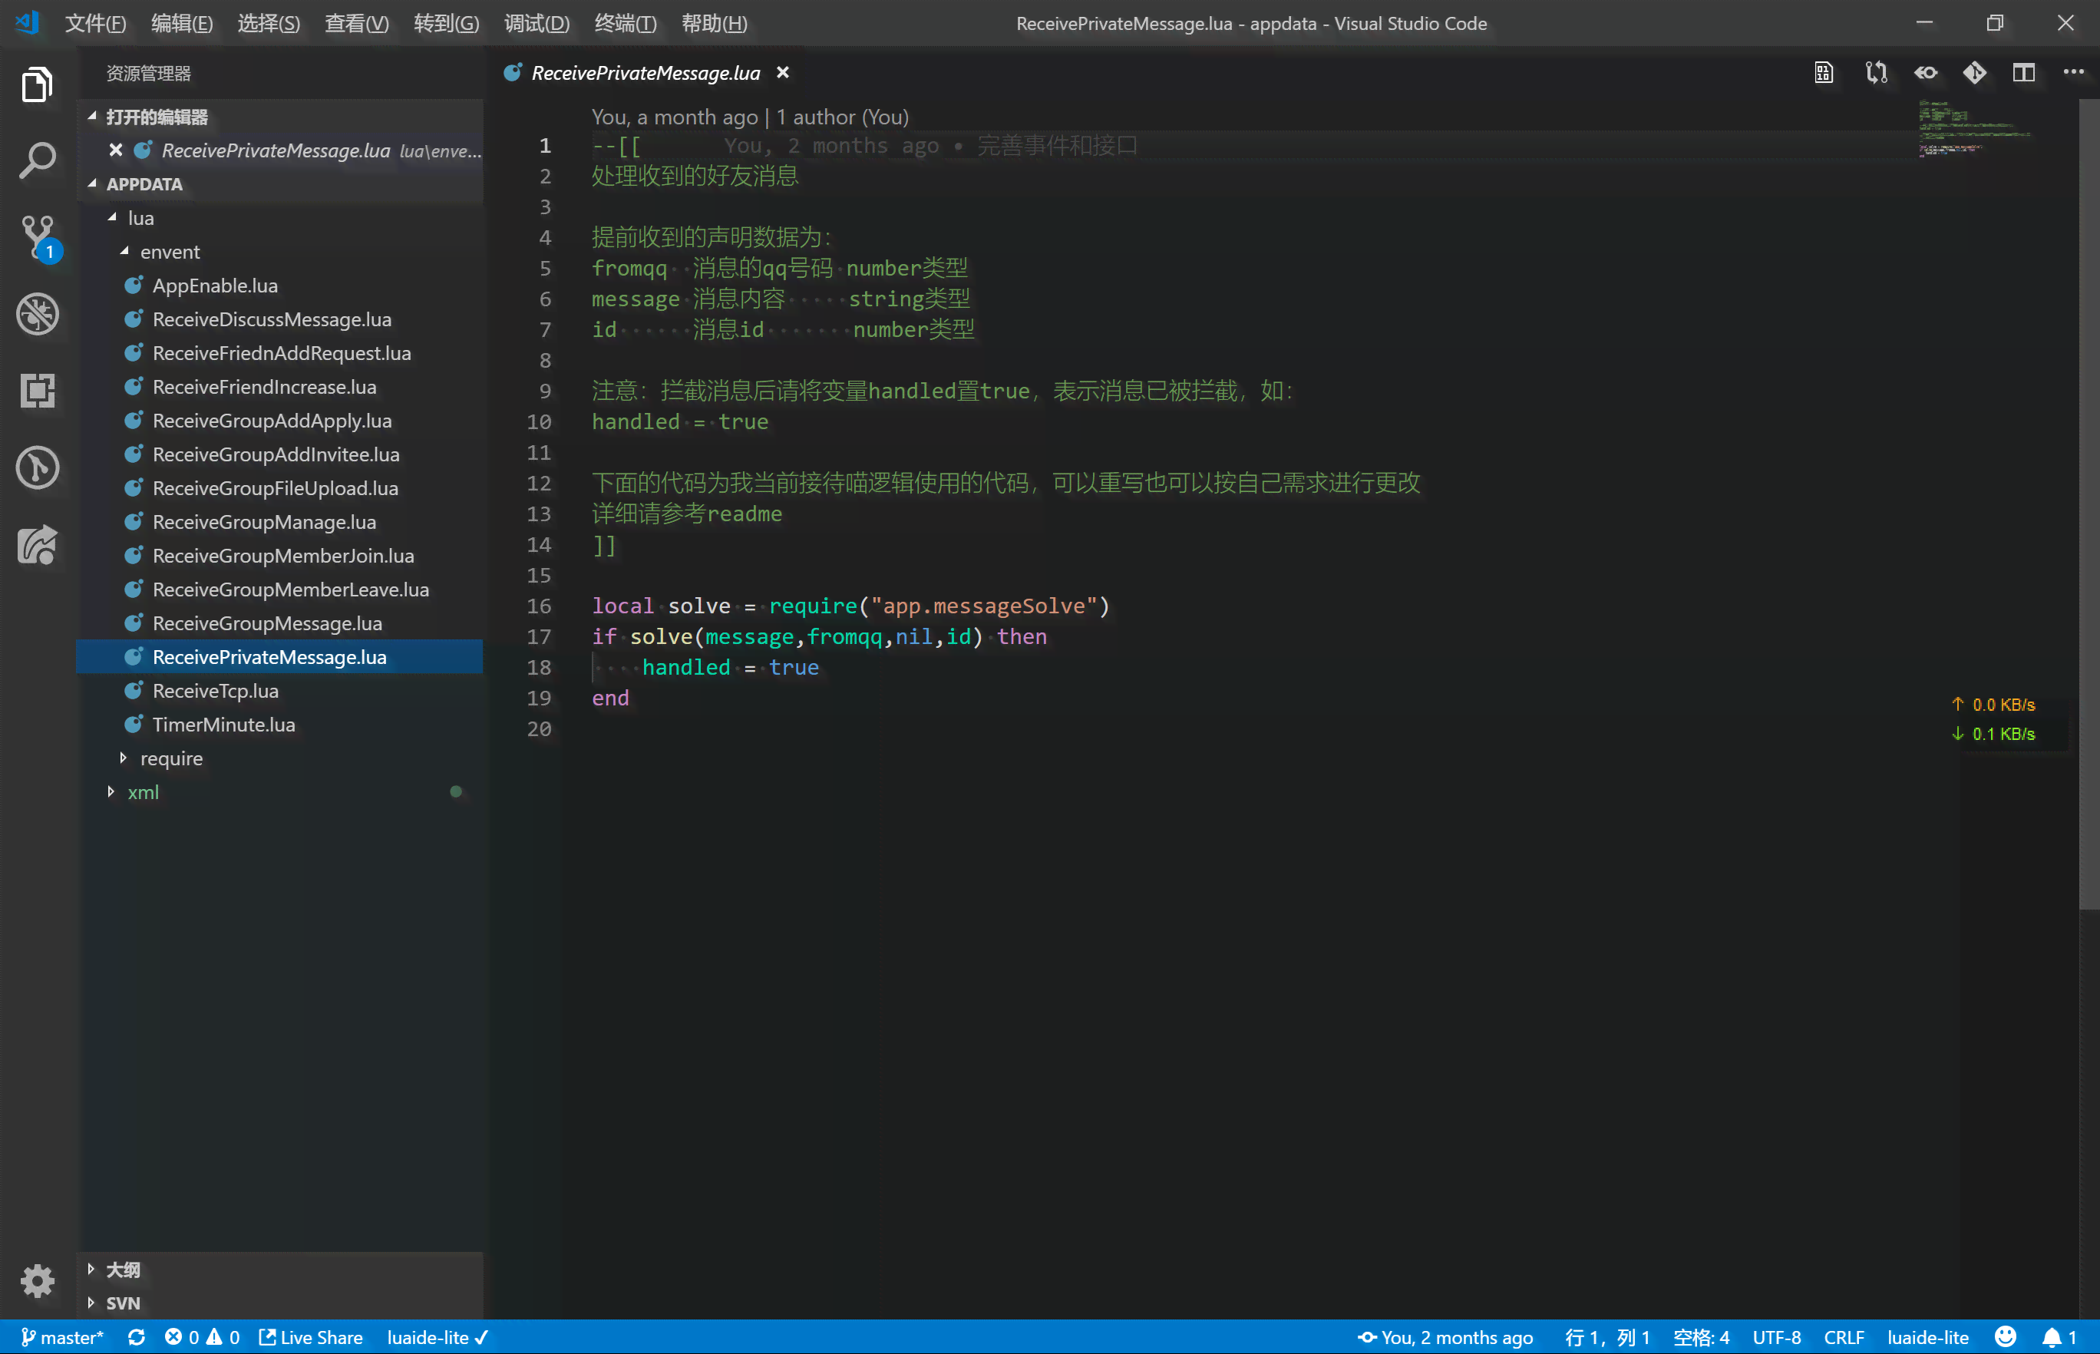2100x1354 pixels.
Task: Open the GitLens view in activity bar
Action: tap(37, 467)
